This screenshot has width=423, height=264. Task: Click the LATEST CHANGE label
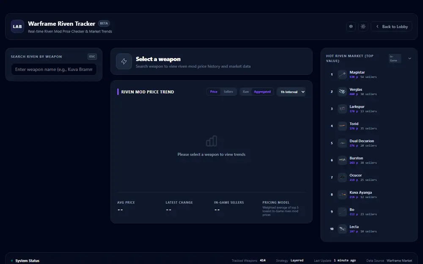tap(179, 202)
